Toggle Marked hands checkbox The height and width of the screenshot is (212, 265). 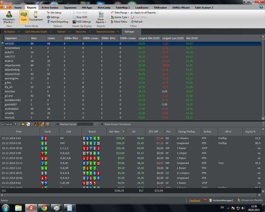pos(58,124)
